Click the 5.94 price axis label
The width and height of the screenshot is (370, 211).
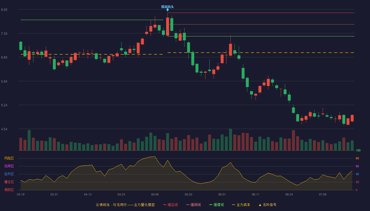click(4, 81)
